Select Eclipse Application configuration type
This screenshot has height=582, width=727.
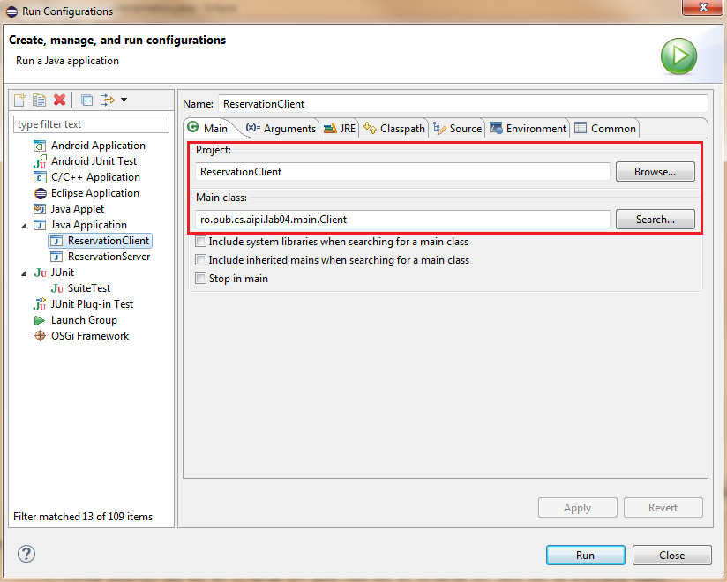click(86, 193)
